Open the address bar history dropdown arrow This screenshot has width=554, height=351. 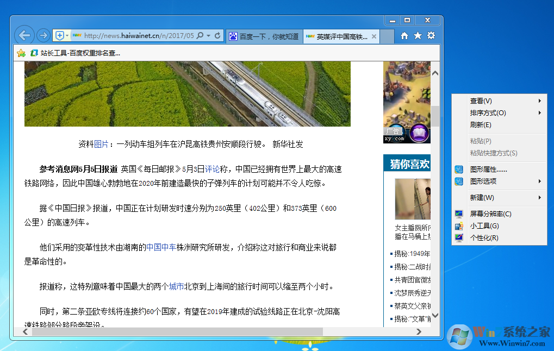207,35
